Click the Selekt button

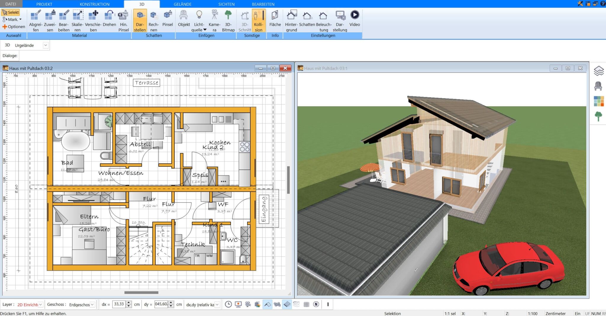click(x=11, y=12)
